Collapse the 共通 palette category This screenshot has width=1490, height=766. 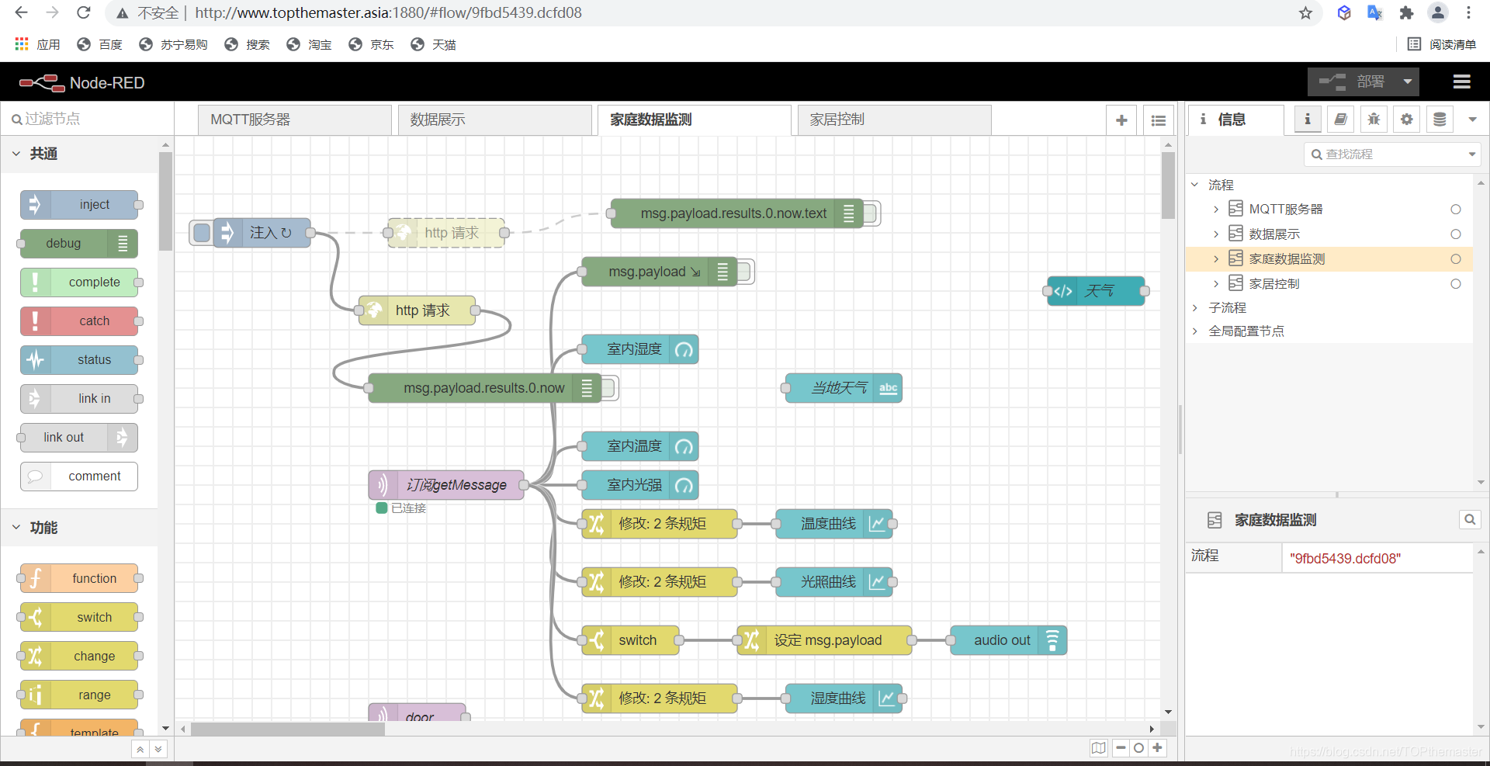coord(79,154)
